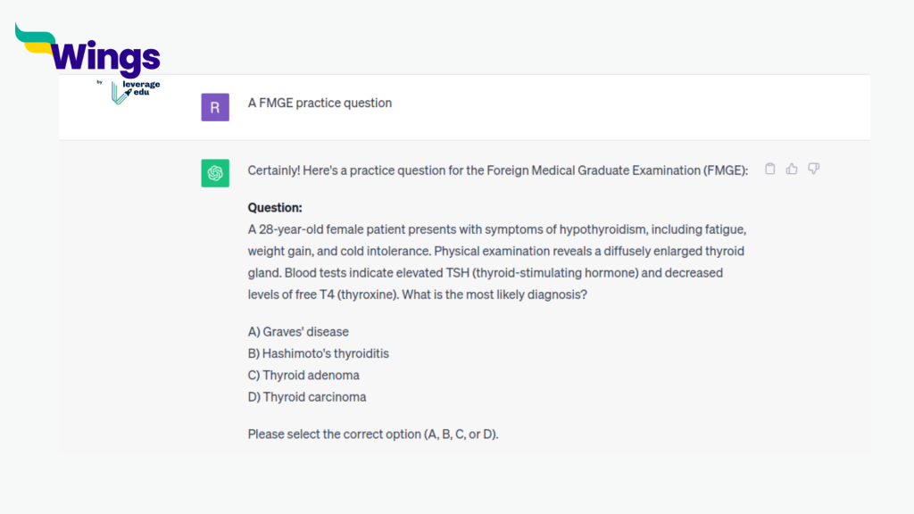Click the copy response clipboard icon

(x=769, y=169)
